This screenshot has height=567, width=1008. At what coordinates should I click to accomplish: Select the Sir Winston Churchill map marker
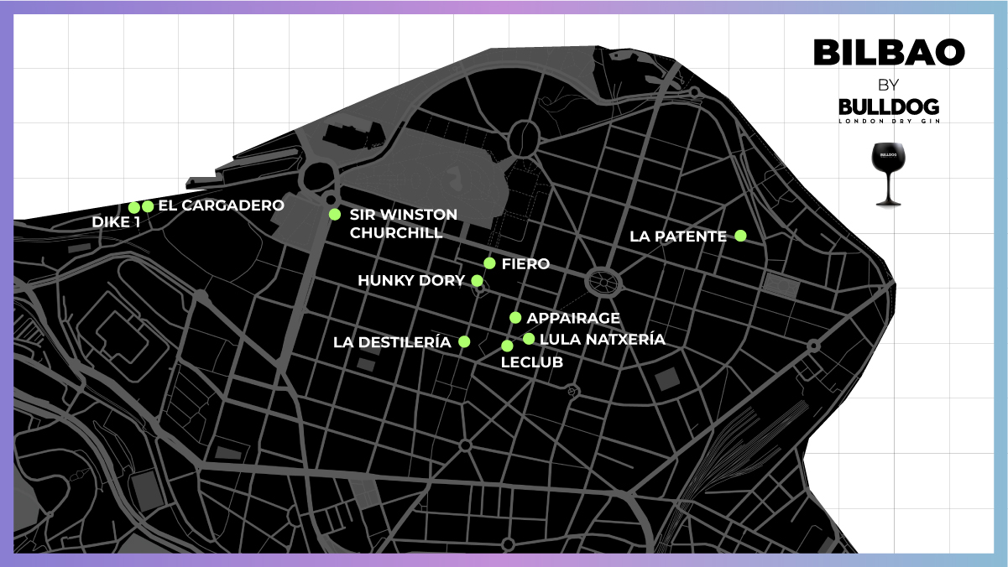(x=334, y=214)
